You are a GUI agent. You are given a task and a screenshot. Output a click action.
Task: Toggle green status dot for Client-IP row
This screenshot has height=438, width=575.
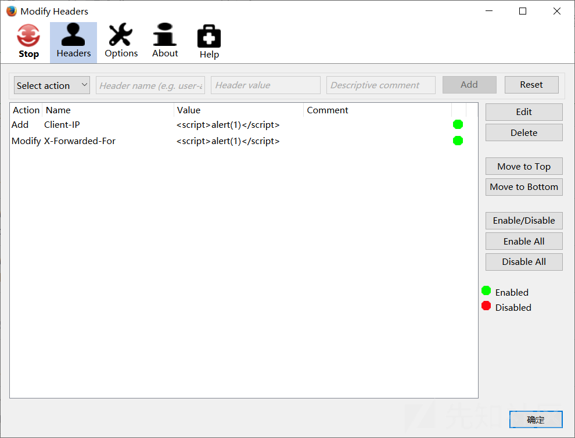coord(458,125)
